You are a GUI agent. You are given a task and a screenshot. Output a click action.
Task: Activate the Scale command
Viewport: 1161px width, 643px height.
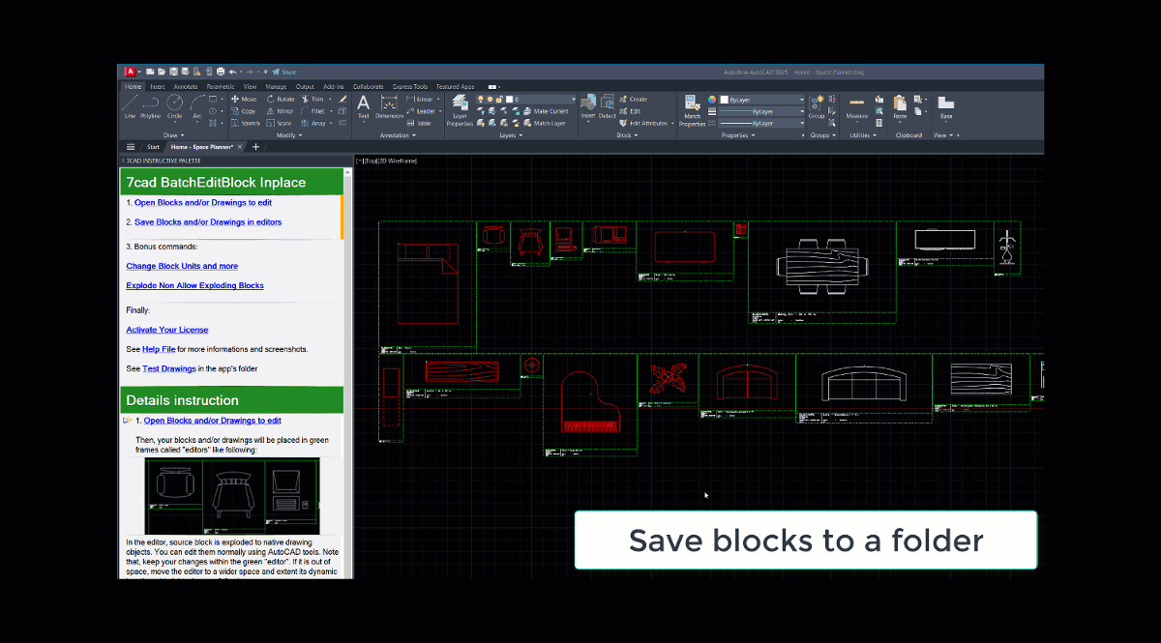(x=279, y=124)
